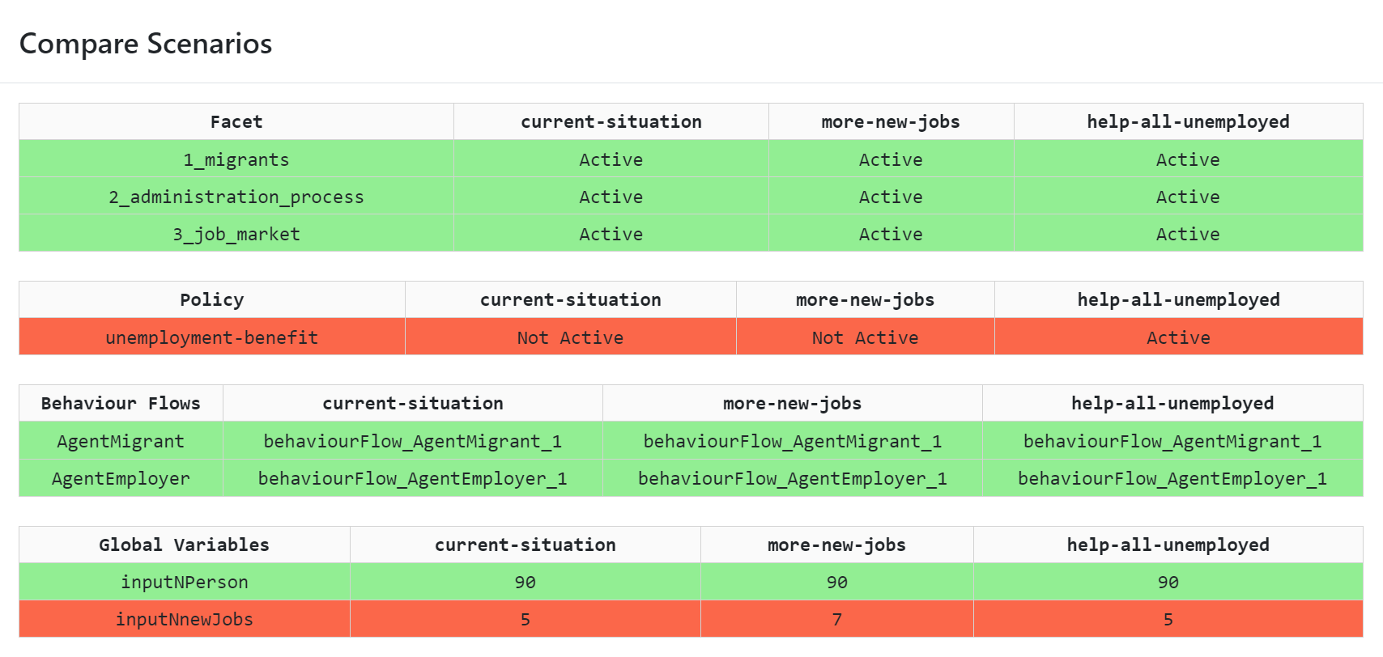
Task: Click the 3_job_market facet row label
Action: point(236,235)
